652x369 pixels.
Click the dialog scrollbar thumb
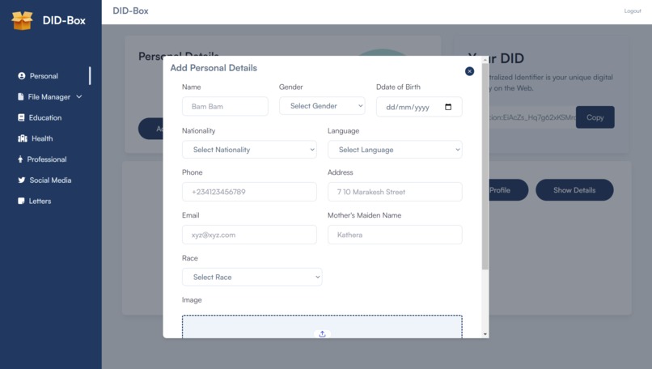(x=485, y=167)
